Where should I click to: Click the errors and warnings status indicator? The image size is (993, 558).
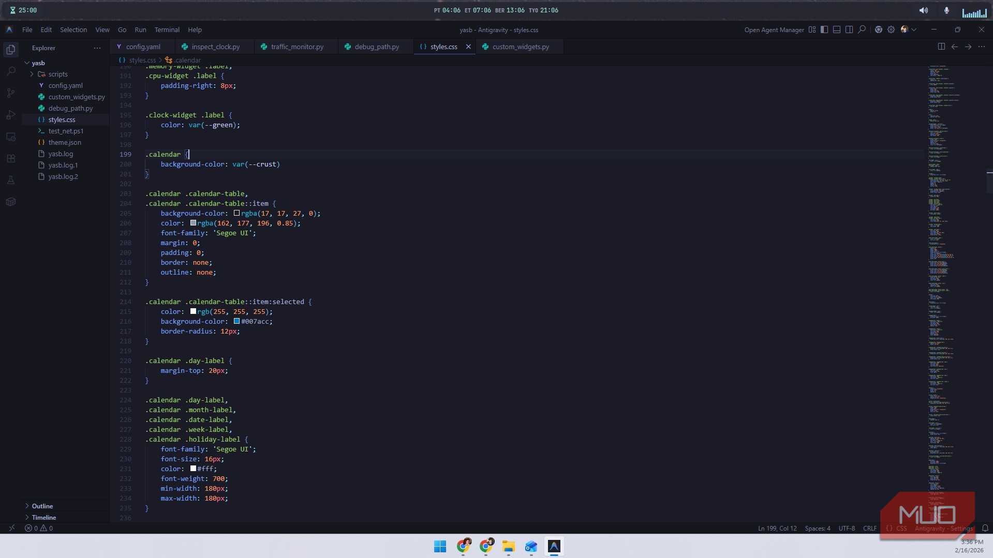click(x=39, y=528)
